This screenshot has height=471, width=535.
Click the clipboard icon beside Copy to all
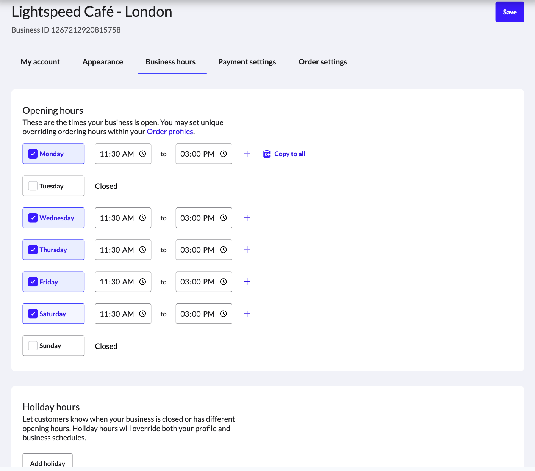(267, 154)
